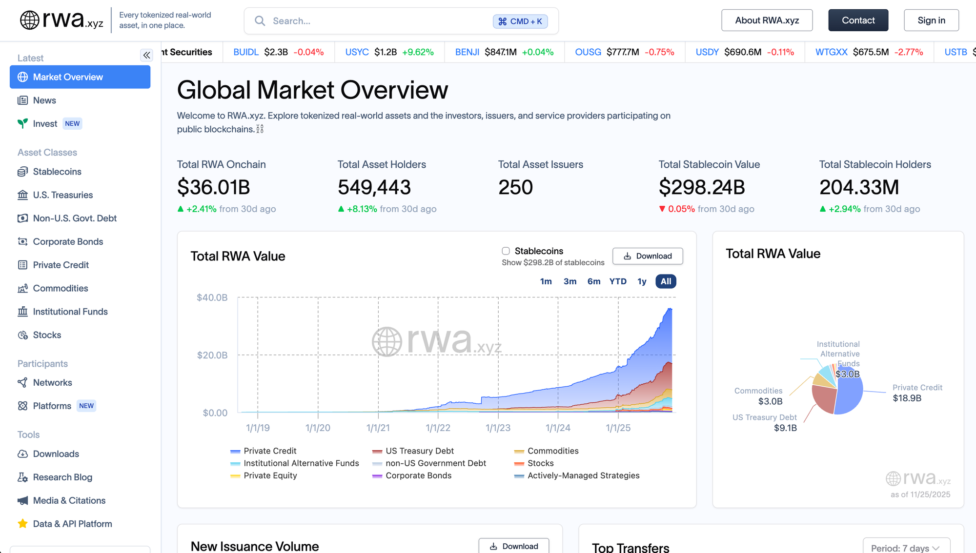Screen dimensions: 976x553
Task: Click the Networks share-node icon
Action: coord(22,383)
